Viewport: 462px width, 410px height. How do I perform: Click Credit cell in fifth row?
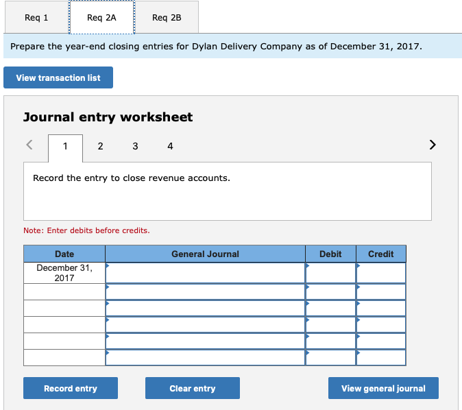point(381,341)
